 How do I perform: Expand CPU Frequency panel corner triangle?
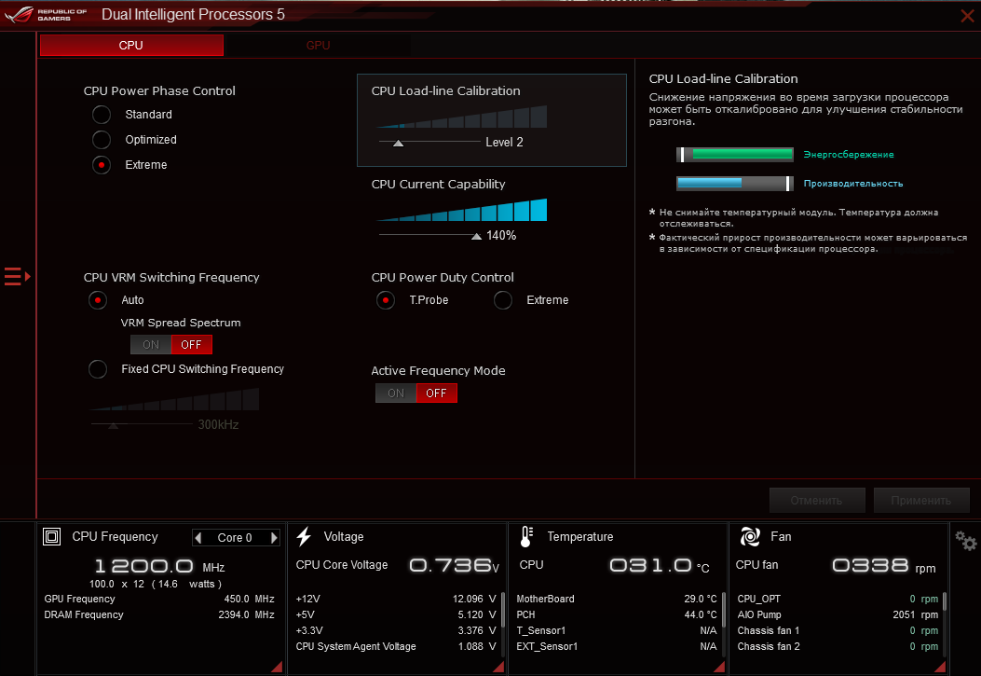(x=277, y=667)
